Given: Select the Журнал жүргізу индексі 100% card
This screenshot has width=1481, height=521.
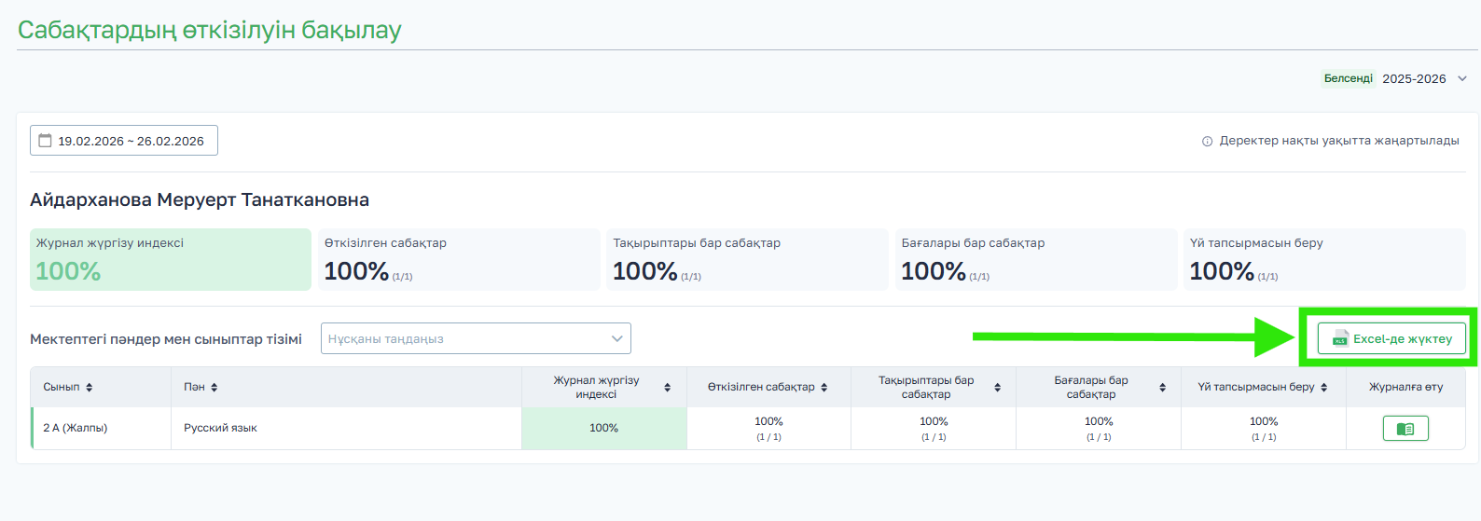Looking at the screenshot, I should tap(171, 259).
